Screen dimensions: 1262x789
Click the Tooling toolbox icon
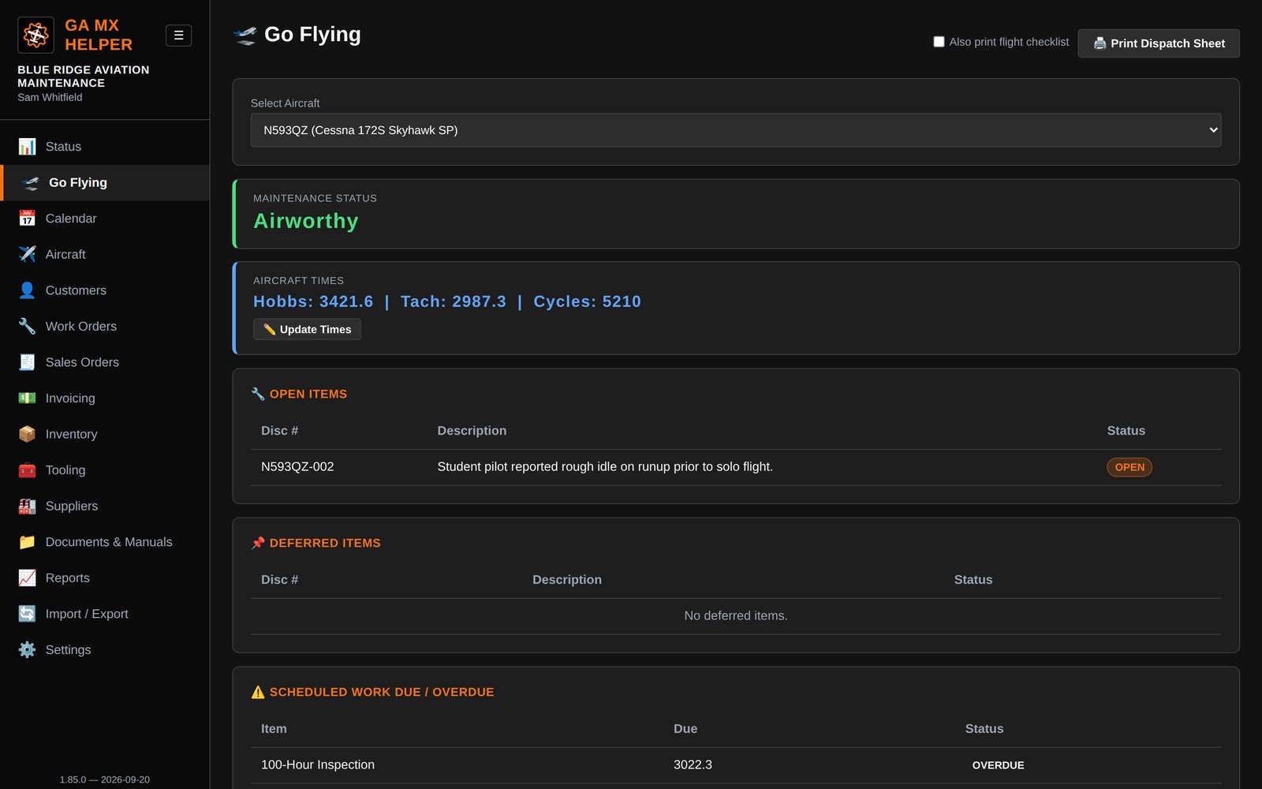click(27, 470)
